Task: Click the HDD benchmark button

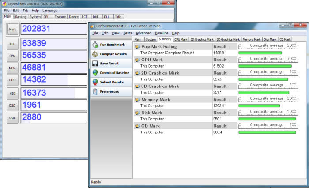Action: pos(12,80)
